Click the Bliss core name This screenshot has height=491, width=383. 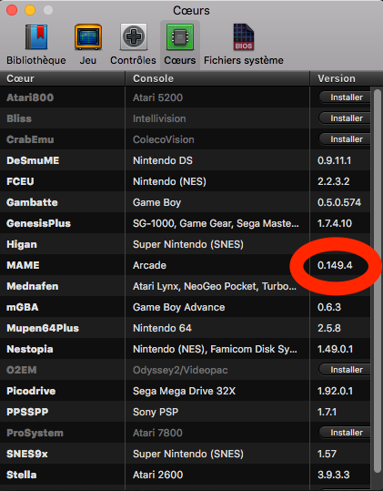(x=19, y=118)
